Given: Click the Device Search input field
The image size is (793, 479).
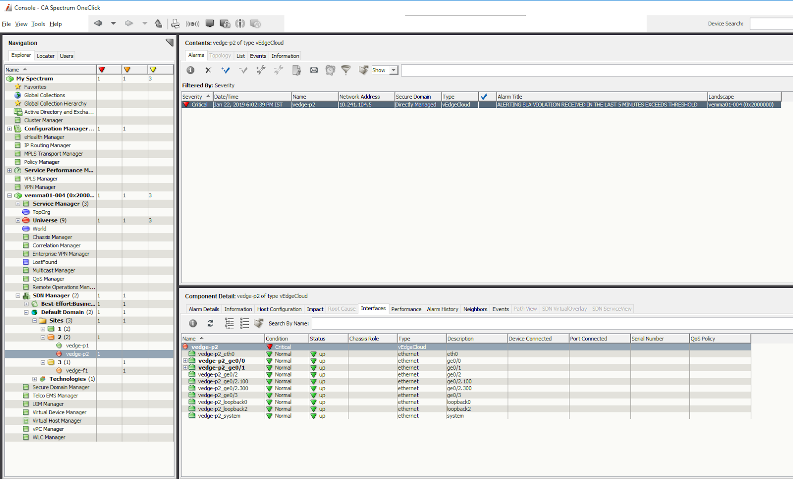Looking at the screenshot, I should [x=771, y=24].
